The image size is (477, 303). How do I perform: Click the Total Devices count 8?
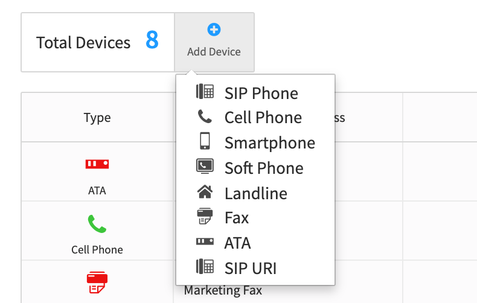[152, 40]
